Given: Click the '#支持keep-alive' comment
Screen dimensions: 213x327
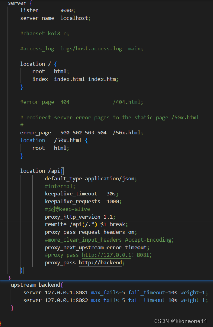Looking at the screenshot, I should (x=67, y=209).
